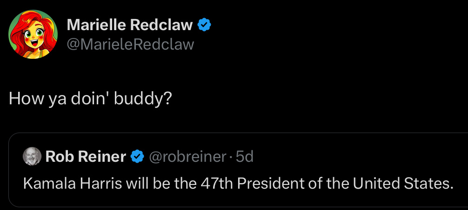This screenshot has height=210, width=468.
Task: Click the verified checkmark next to Rob Reiner
Action: 137,157
